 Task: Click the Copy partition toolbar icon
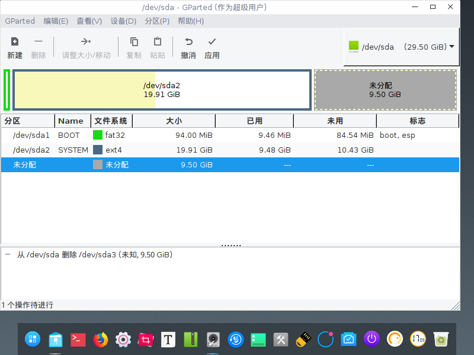[x=134, y=41]
